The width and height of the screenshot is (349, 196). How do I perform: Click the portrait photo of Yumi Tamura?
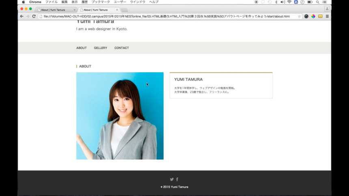tap(120, 116)
